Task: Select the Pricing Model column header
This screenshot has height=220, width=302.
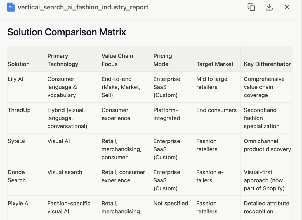Action: pos(162,60)
